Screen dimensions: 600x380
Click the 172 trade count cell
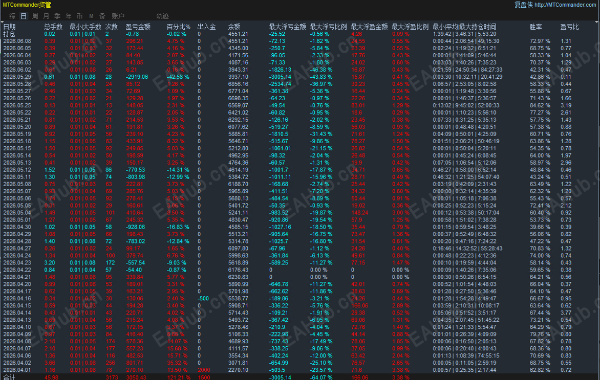tap(110, 263)
